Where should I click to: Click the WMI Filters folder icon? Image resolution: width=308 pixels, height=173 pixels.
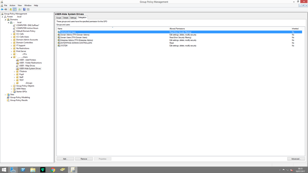coord(14,89)
